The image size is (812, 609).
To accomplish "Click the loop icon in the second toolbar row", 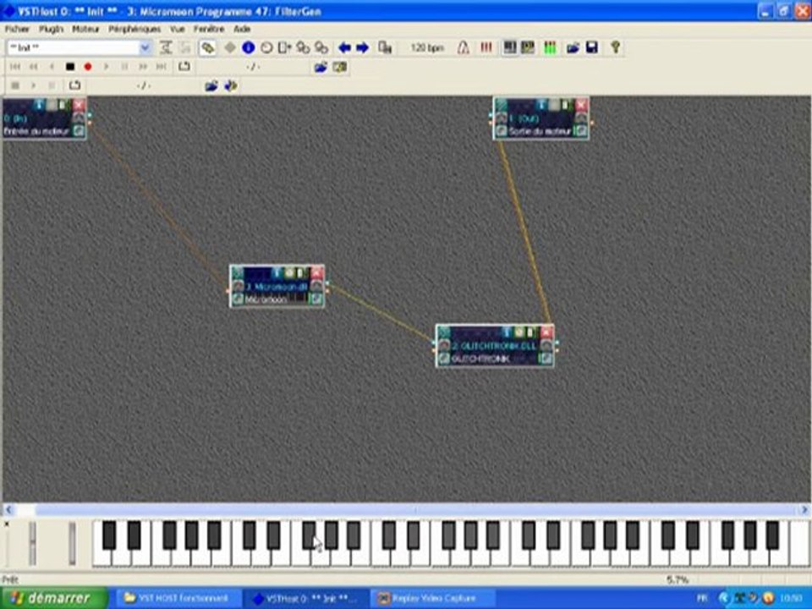I will tap(184, 66).
